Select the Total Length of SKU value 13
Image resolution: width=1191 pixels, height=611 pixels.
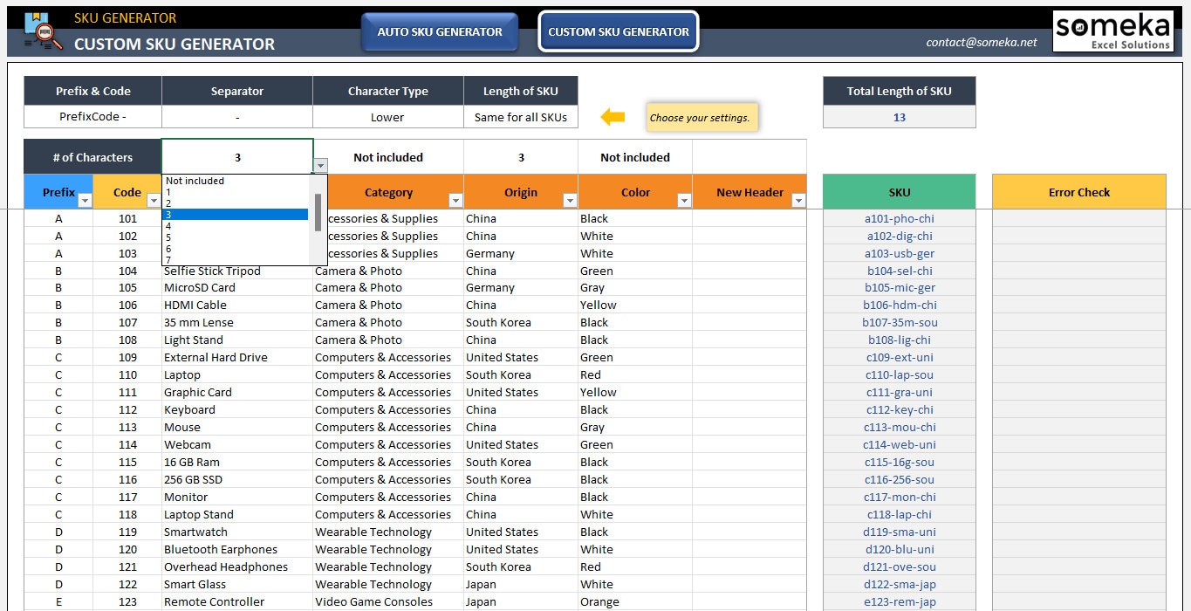coord(899,117)
